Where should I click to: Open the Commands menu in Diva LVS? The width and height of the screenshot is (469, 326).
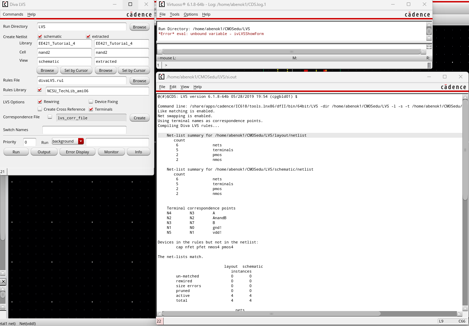pyautogui.click(x=13, y=14)
